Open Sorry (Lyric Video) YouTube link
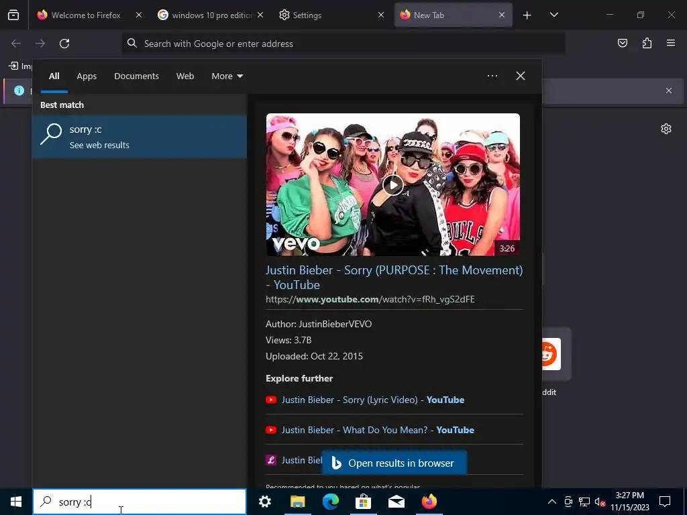This screenshot has height=515, width=687. (x=372, y=400)
